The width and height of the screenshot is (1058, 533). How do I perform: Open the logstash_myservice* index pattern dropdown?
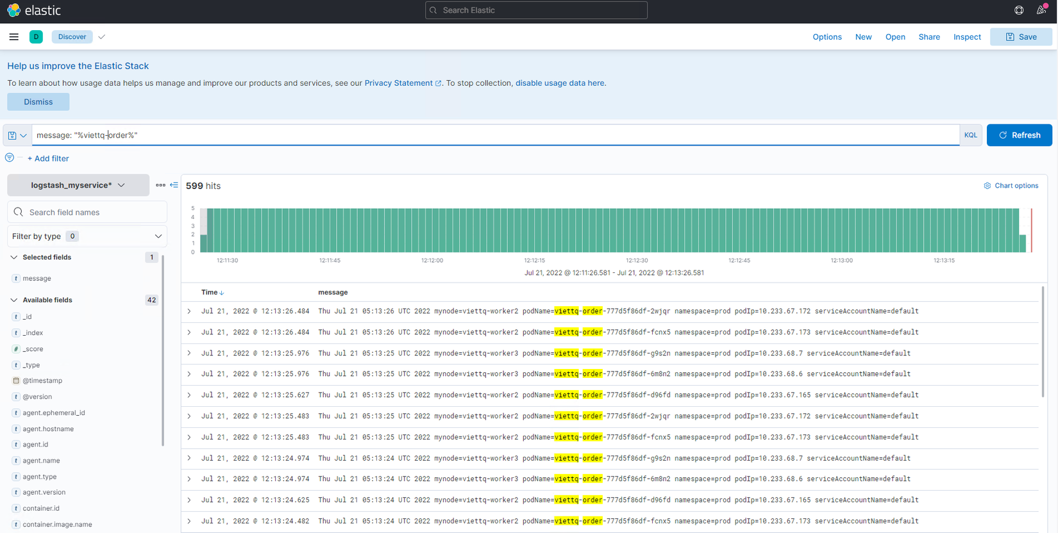(x=78, y=185)
